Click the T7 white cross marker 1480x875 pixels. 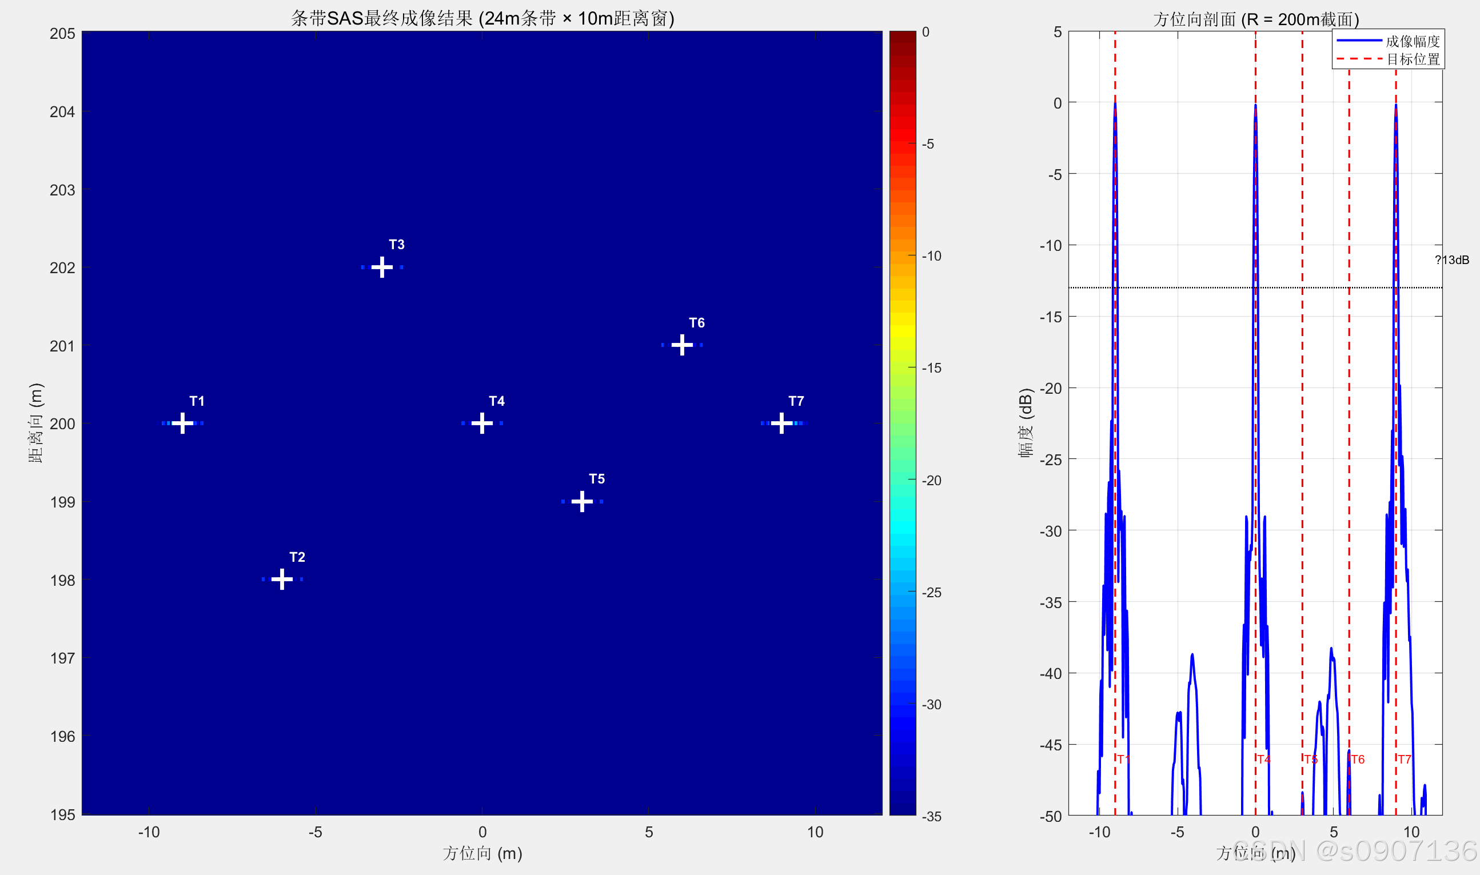point(782,423)
